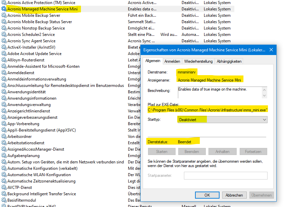Click the Acronis Mobile Backup Server icon
This screenshot has height=207, width=285.
[4, 15]
